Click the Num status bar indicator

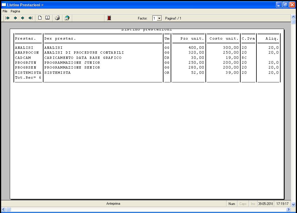click(232, 204)
